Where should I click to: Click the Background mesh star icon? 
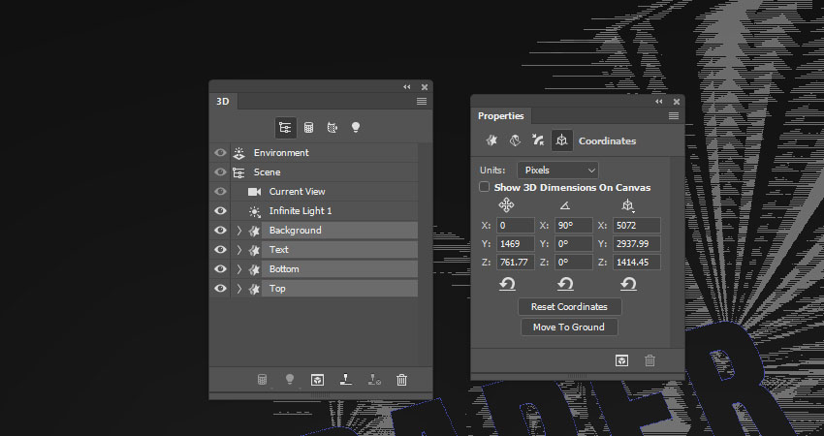click(x=254, y=231)
